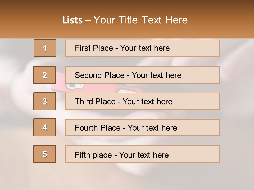
Task: Click the slide title text
Action: (125, 20)
